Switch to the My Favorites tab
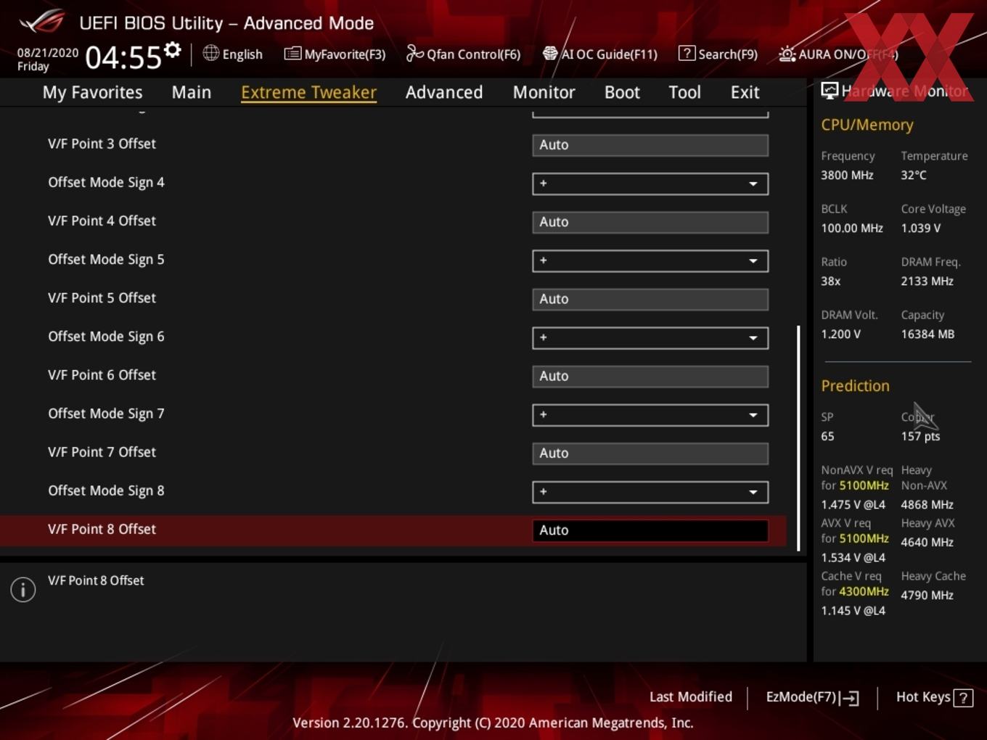Image resolution: width=987 pixels, height=740 pixels. [x=92, y=92]
